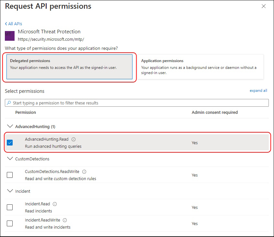This screenshot has height=237, width=274.
Task: Click 'Read and write incidents' description
Action: (x=48, y=227)
